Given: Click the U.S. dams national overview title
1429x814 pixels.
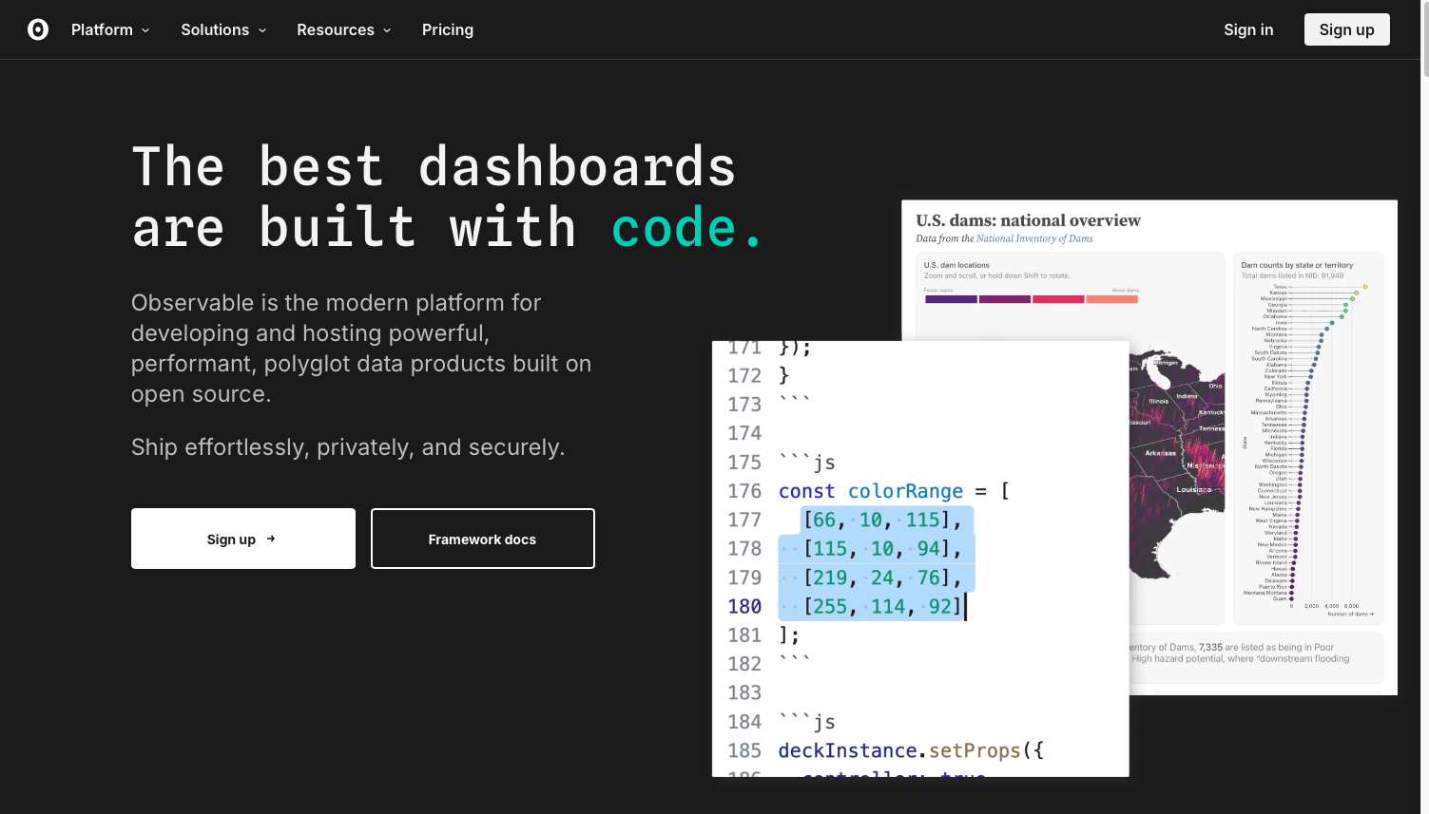Looking at the screenshot, I should [x=1028, y=220].
